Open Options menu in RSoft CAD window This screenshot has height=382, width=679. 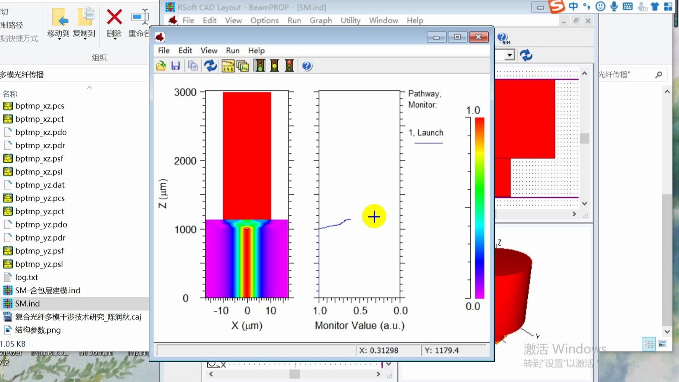click(265, 20)
